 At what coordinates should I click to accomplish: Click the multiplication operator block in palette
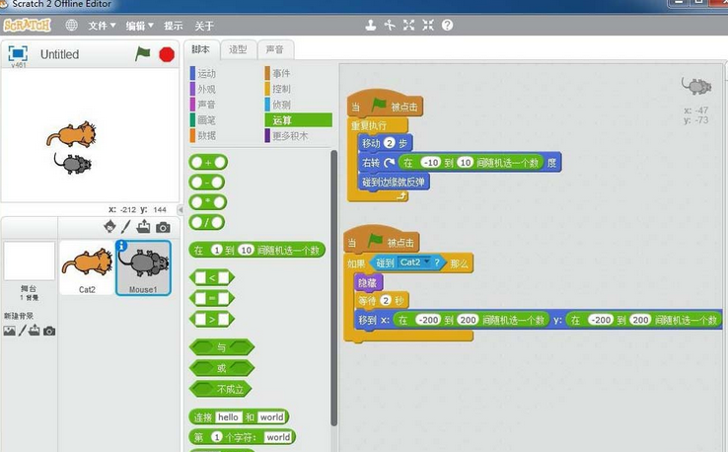pos(207,202)
